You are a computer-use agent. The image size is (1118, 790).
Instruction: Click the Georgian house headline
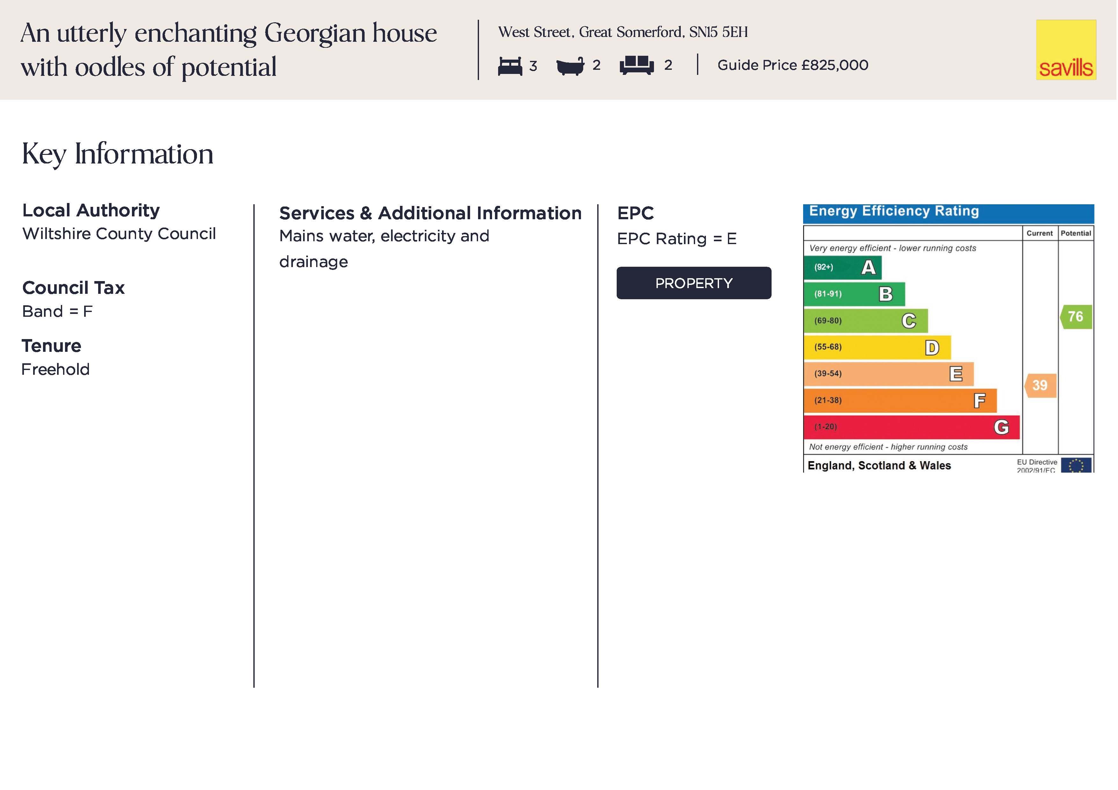click(229, 50)
